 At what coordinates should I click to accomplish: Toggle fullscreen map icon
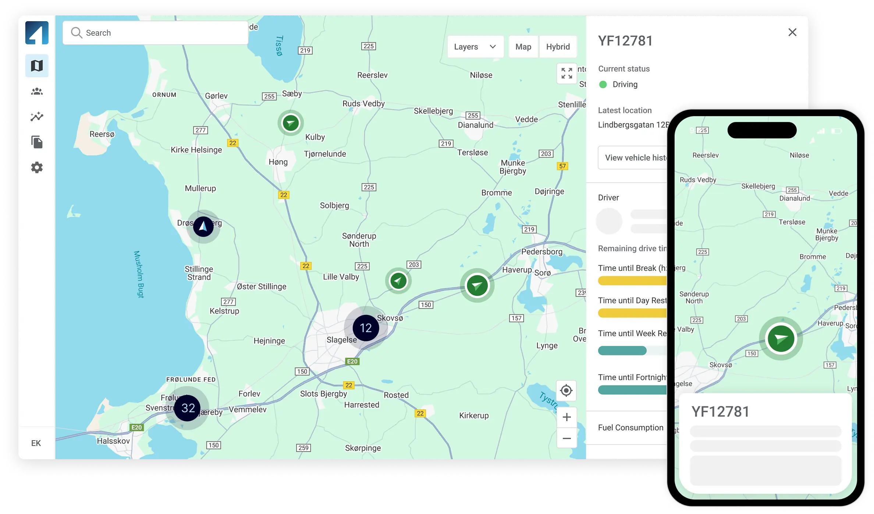[567, 73]
